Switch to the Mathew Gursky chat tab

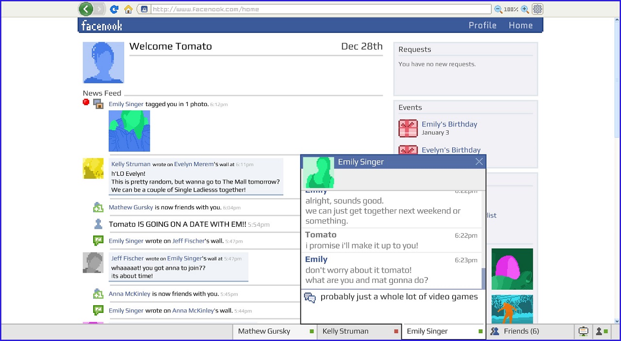tap(275, 331)
